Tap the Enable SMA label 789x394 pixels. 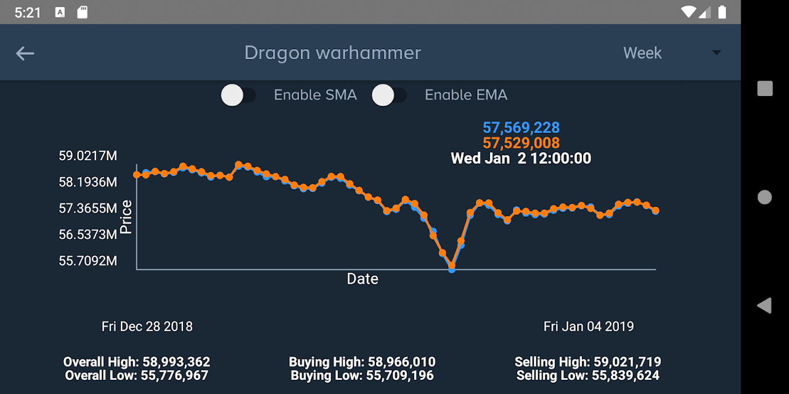(x=316, y=95)
